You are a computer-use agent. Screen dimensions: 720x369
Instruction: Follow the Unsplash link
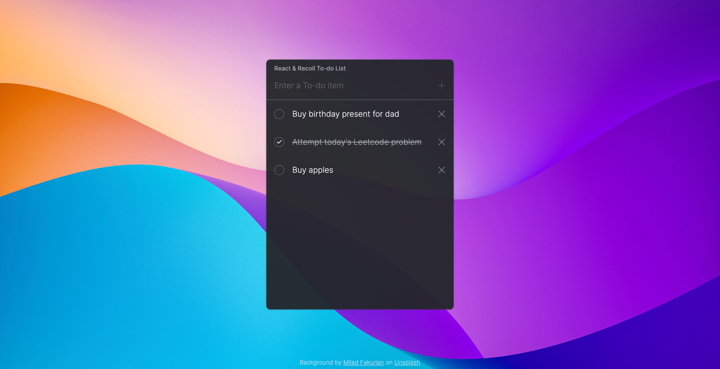coord(407,362)
